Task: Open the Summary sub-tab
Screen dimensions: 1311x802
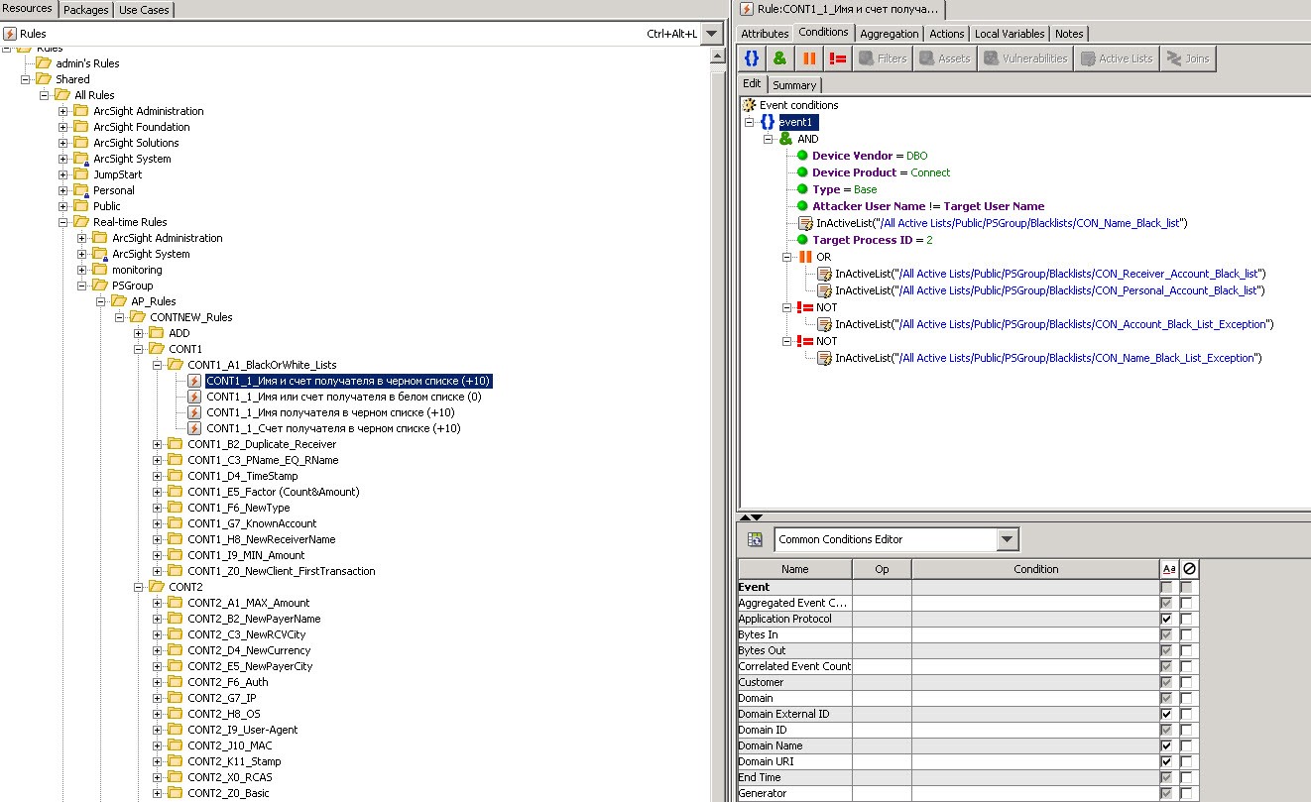Action: (x=794, y=85)
